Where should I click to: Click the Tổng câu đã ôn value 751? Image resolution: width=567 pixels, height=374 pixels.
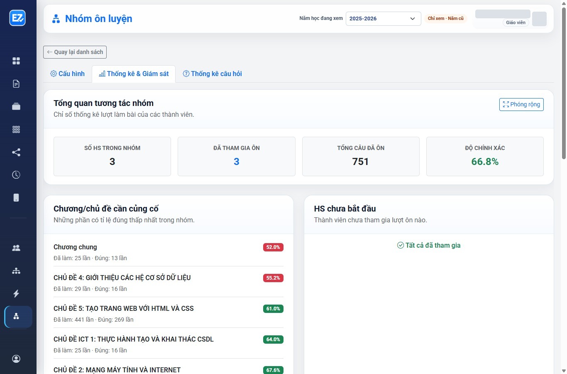[361, 162]
